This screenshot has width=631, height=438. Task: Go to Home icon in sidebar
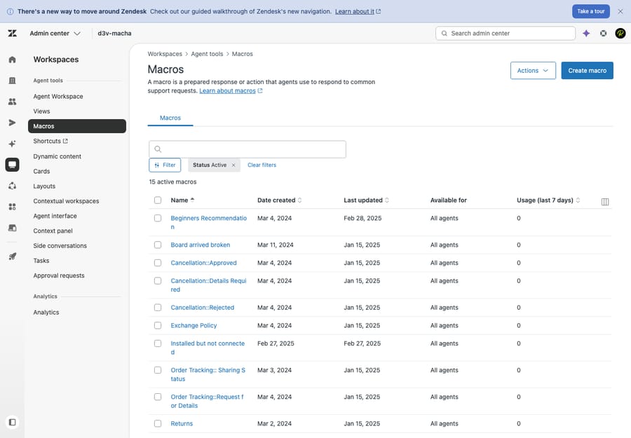13,60
